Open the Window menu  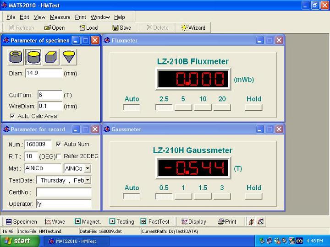(x=100, y=17)
